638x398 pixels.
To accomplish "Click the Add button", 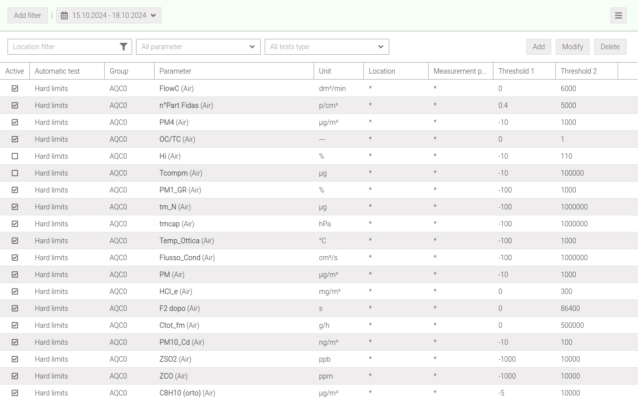I will [x=539, y=47].
